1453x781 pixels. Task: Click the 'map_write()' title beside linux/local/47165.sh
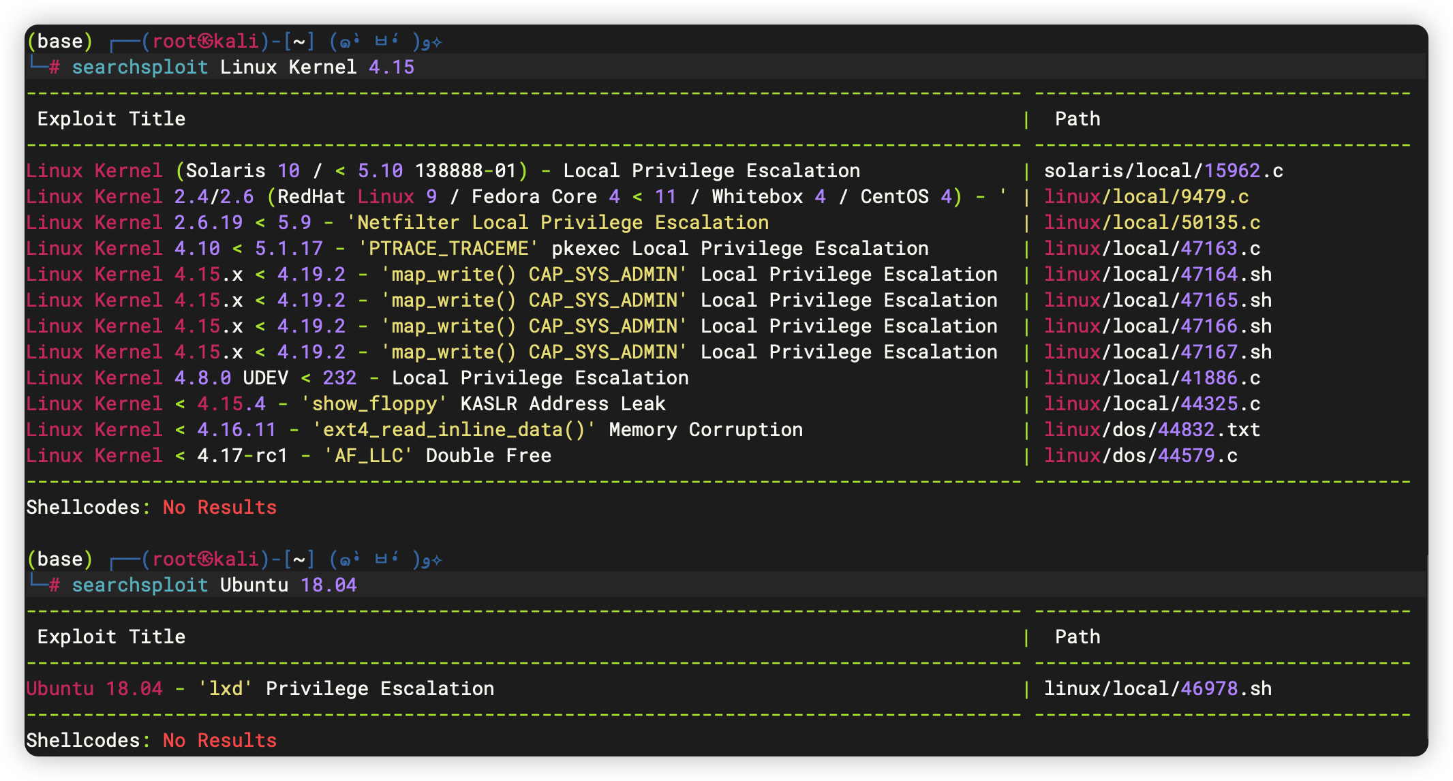(512, 300)
